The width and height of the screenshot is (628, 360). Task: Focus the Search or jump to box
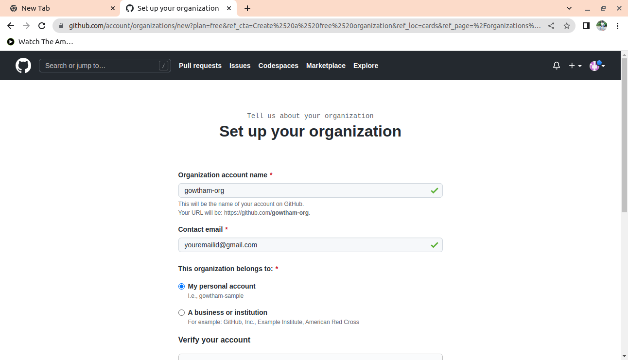[x=100, y=66]
